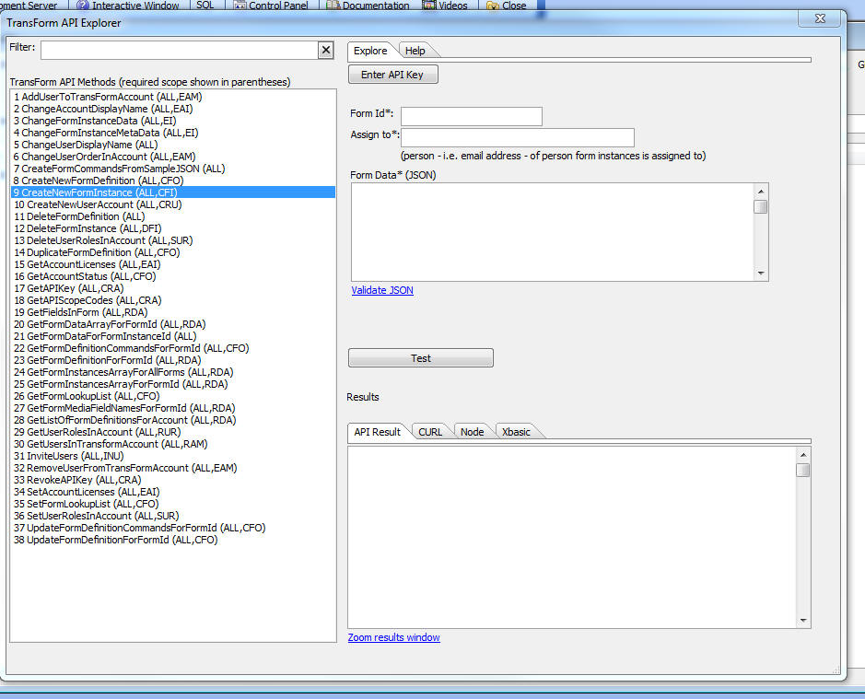Select method 3 ChangeFormInstanceData
865x699 pixels.
pyautogui.click(x=172, y=121)
